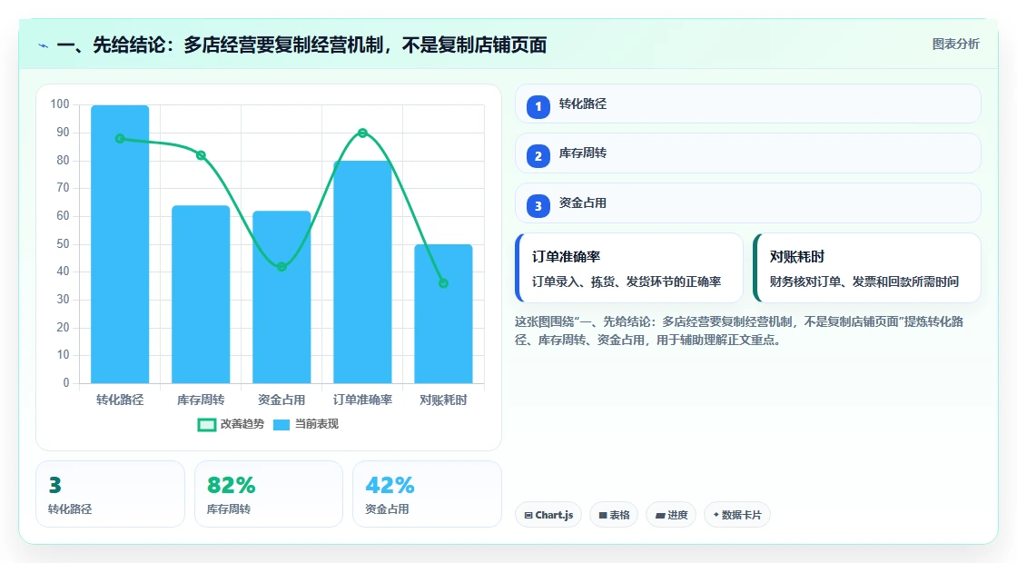The image size is (1017, 563).
Task: Click the numbered badge 3 for 资金占用
Action: pos(538,206)
